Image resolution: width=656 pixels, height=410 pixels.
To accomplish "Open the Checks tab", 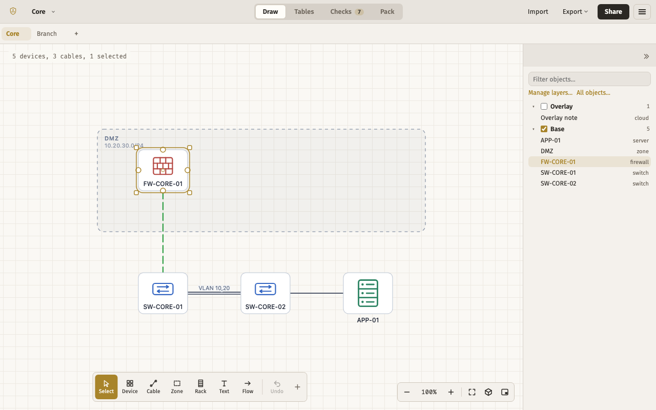I will tap(346, 12).
